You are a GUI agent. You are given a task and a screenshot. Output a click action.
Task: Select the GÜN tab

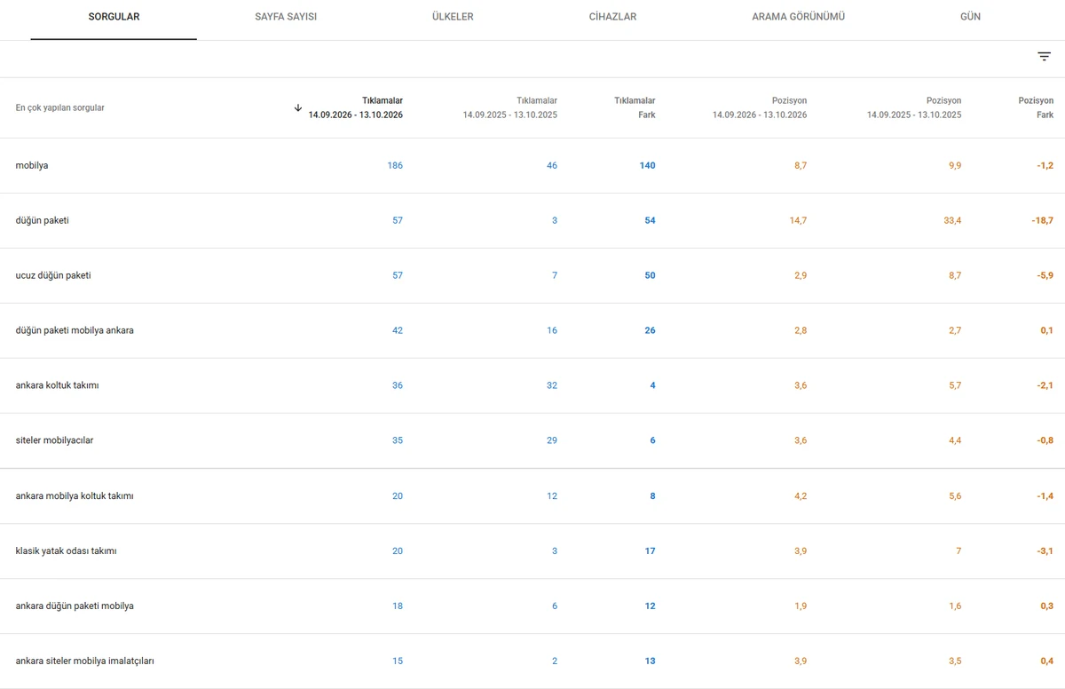(x=970, y=17)
